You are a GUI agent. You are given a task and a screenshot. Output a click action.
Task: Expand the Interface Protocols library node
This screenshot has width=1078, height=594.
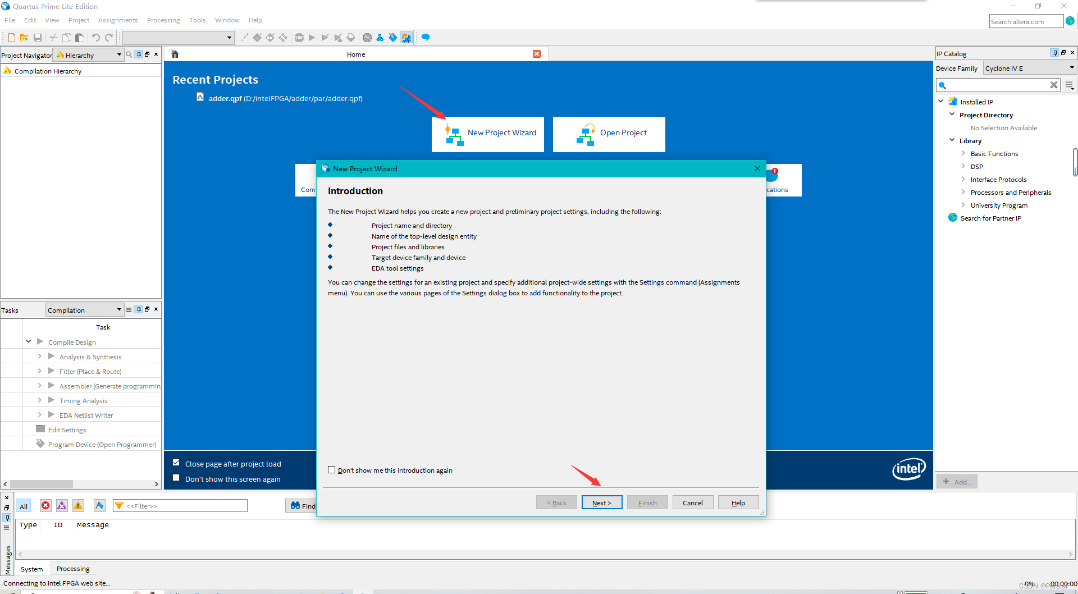[963, 179]
